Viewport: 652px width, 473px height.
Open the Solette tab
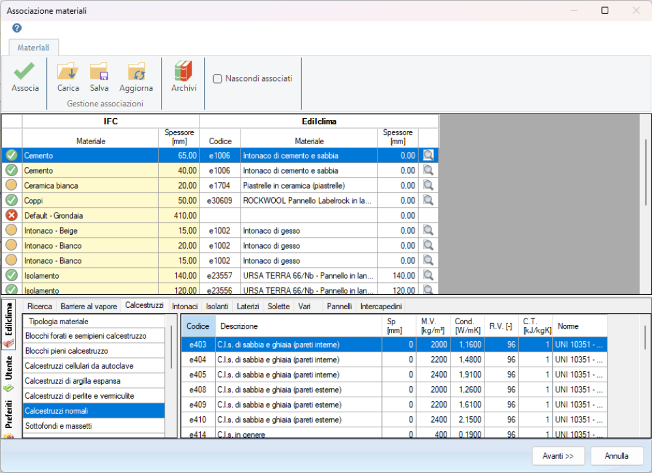tap(278, 307)
